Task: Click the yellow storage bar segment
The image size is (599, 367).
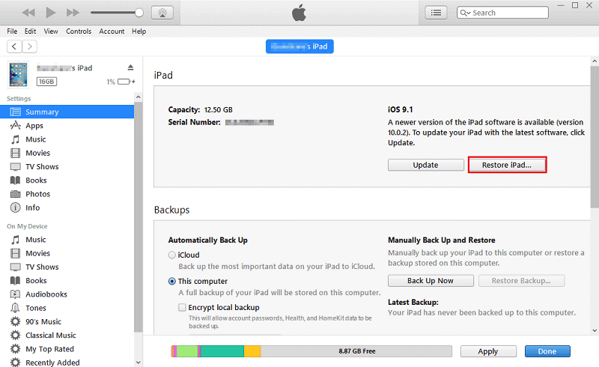Action: click(252, 351)
